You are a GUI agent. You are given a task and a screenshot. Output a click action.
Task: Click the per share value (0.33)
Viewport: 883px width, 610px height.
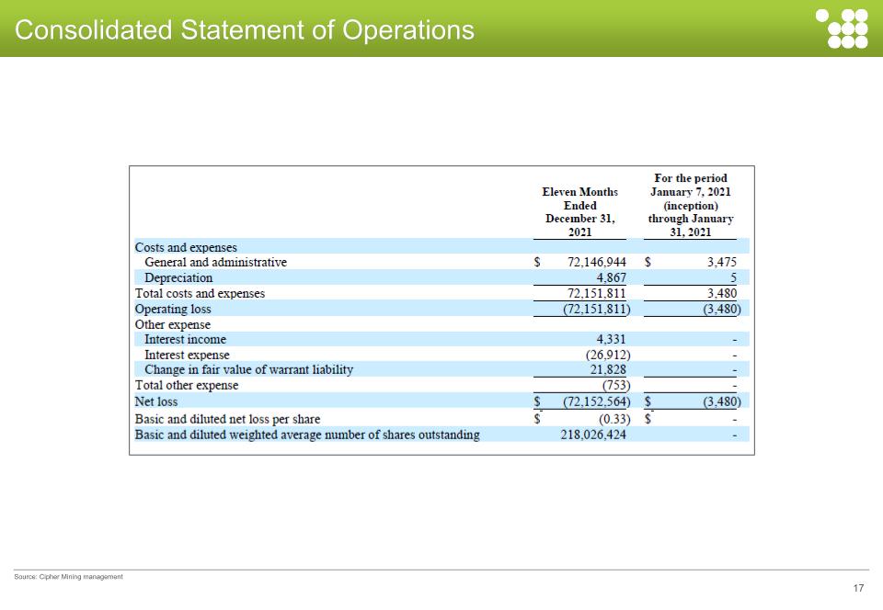[614, 420]
